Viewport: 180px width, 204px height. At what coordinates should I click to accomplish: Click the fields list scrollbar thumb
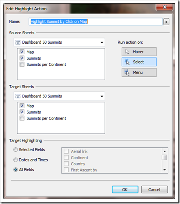coord(165,157)
